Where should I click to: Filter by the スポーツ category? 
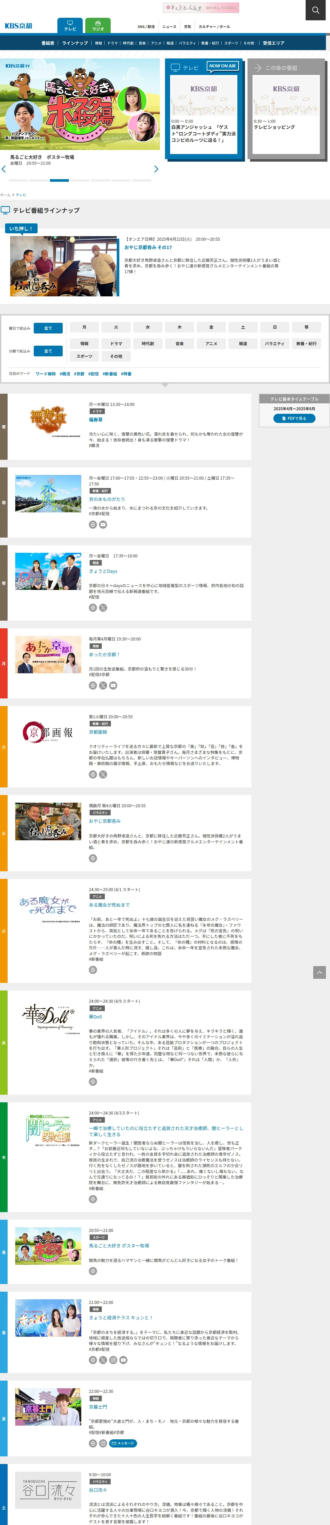point(84,356)
